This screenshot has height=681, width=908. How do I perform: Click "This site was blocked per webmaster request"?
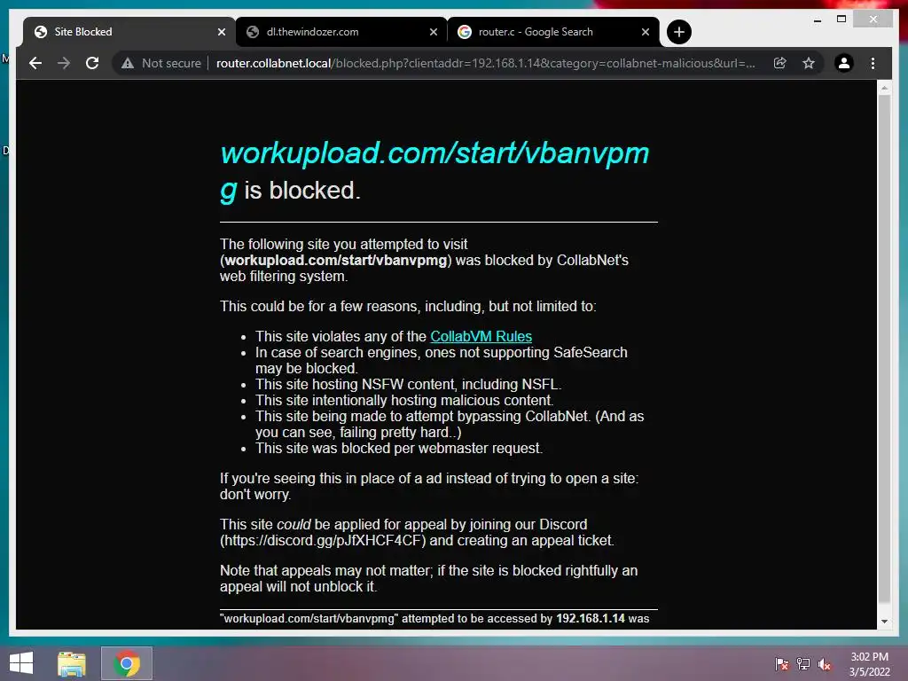tap(399, 448)
